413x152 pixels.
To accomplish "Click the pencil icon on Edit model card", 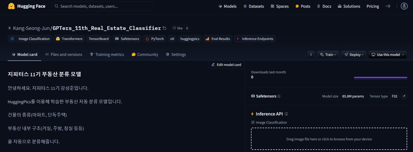I will click(213, 65).
